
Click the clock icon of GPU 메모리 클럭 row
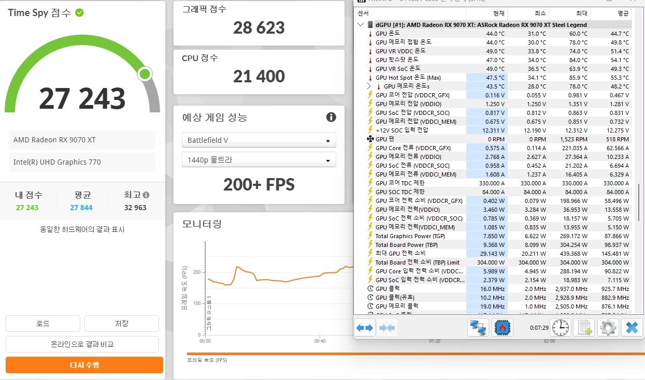pos(370,306)
